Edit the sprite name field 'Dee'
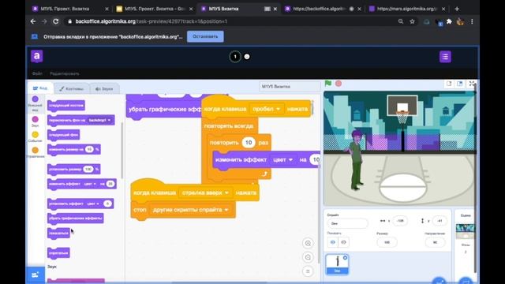Viewport: 505px width, 284px height. [347, 223]
